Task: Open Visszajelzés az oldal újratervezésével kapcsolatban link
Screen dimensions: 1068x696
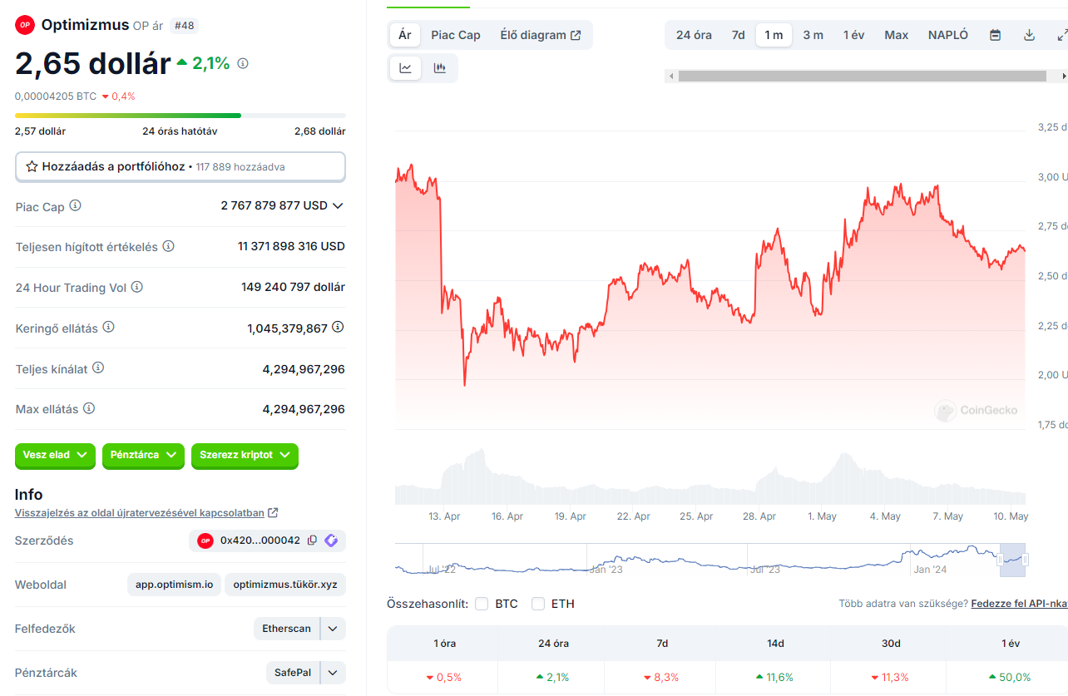Action: pyautogui.click(x=140, y=513)
